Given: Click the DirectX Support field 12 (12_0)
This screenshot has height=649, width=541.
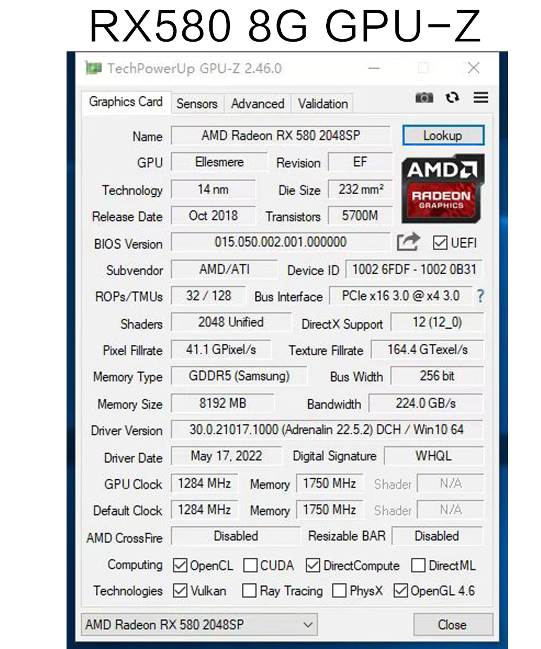Looking at the screenshot, I should coord(437,323).
